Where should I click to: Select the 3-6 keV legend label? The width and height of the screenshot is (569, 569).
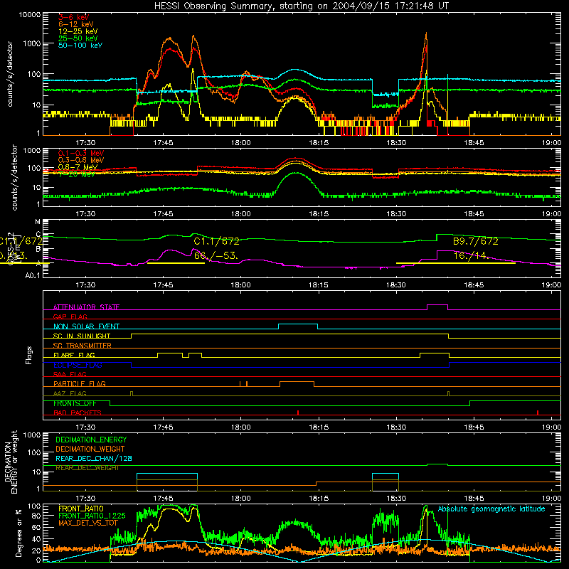(x=73, y=17)
